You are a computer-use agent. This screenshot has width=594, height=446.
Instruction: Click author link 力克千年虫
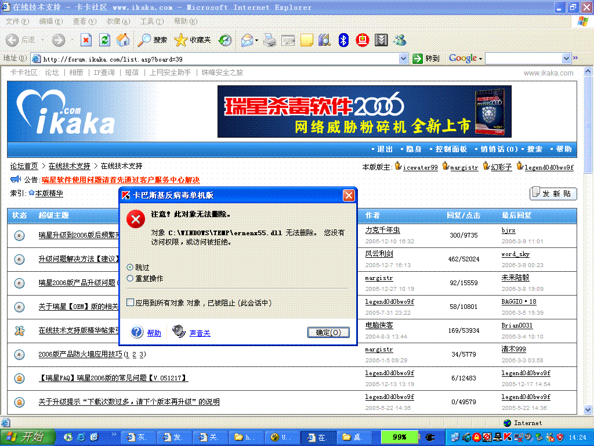[383, 230]
